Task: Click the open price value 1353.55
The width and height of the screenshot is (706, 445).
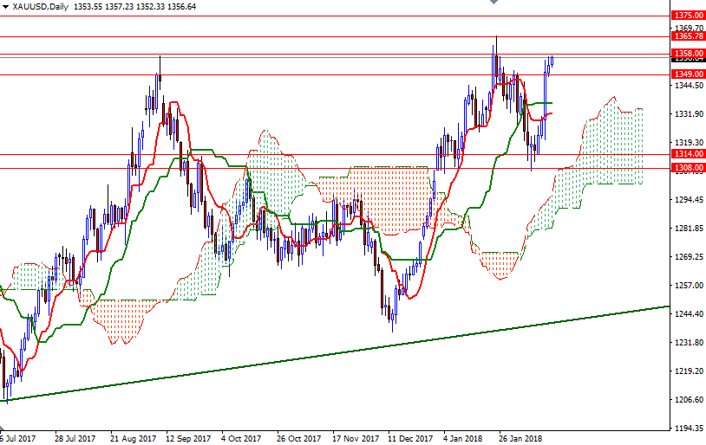Action: point(88,7)
